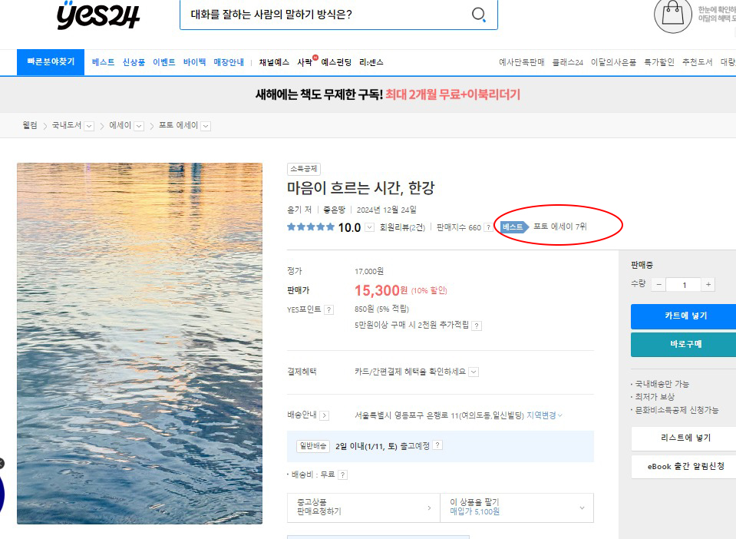Image resolution: width=736 pixels, height=539 pixels.
Task: Open the 채널예스 menu item
Action: click(274, 62)
